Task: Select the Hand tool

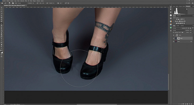Action: [x=2, y=44]
